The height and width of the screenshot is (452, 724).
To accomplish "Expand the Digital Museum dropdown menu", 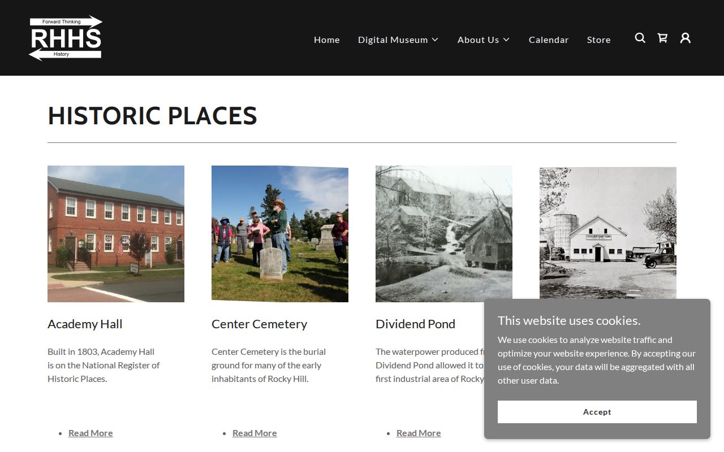I will point(398,40).
